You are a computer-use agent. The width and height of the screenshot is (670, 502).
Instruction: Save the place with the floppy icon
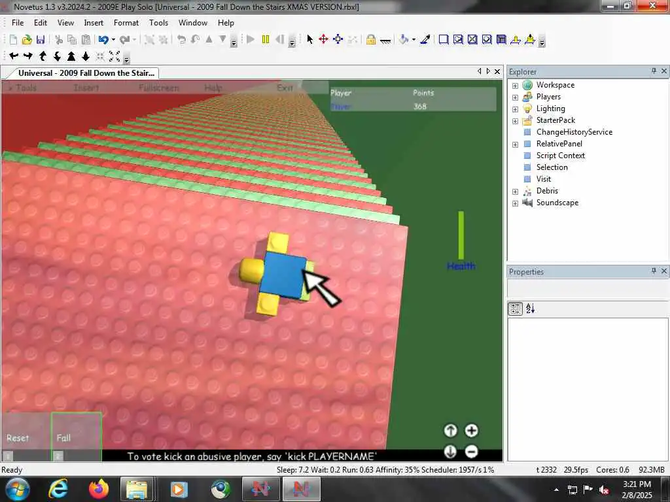(41, 40)
